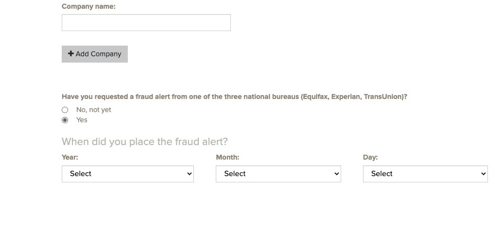The height and width of the screenshot is (228, 502).
Task: Select the "No, not yet" radio button
Action: click(x=65, y=110)
